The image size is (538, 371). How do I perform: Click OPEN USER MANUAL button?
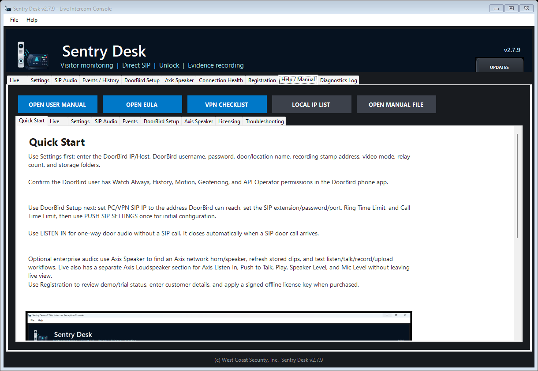(x=57, y=105)
